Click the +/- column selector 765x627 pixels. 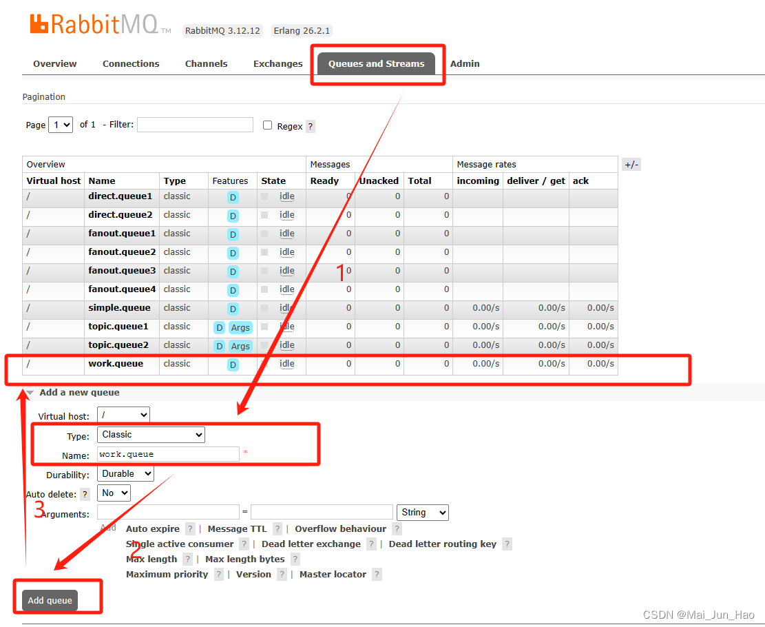[631, 164]
